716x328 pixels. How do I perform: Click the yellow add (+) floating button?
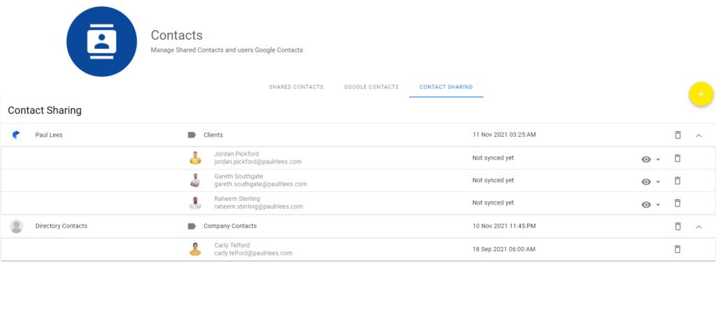(x=701, y=94)
